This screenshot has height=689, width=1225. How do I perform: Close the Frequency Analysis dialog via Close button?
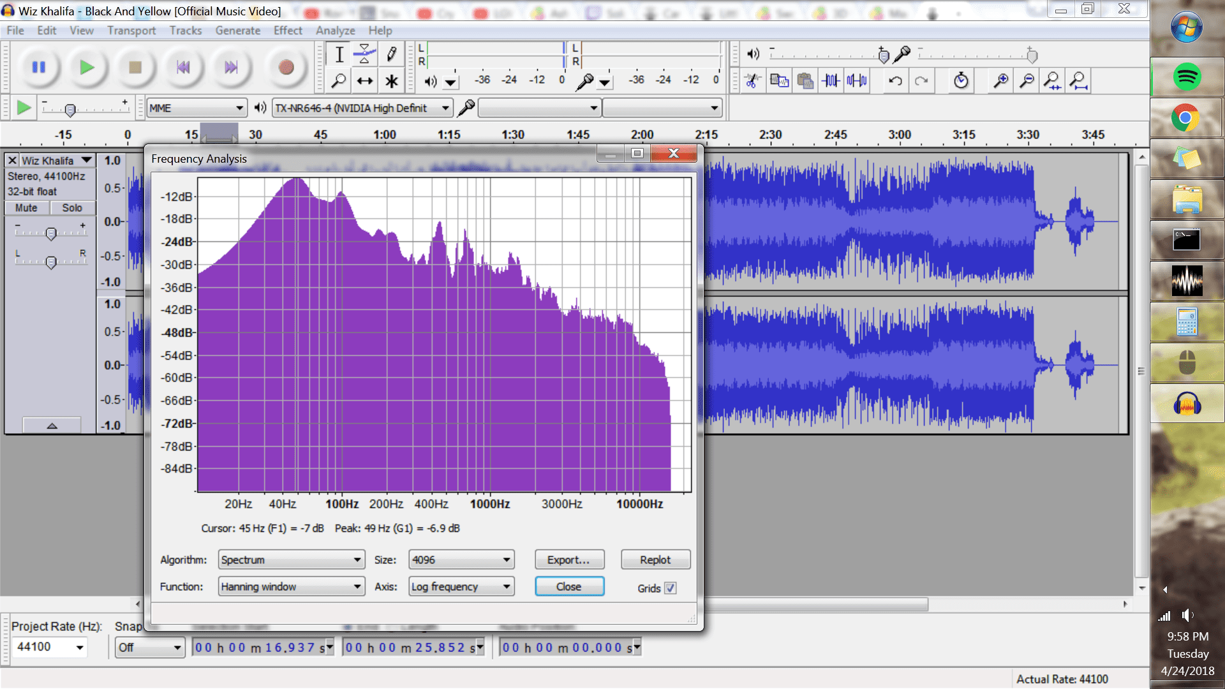tap(569, 586)
